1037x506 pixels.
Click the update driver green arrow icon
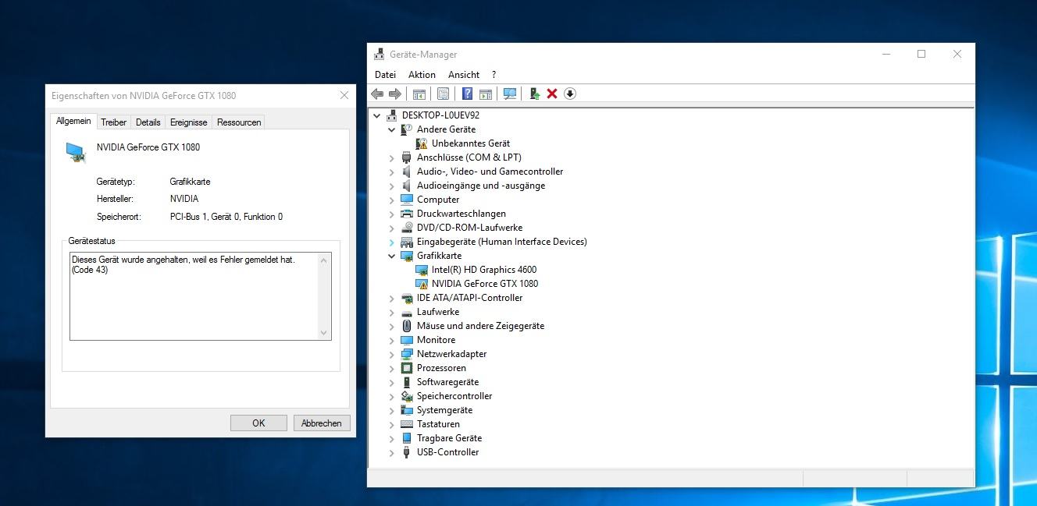coord(534,94)
